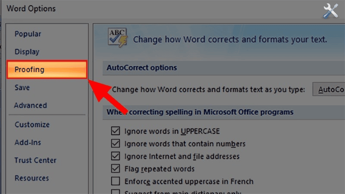Uncheck Ignore words in UPPERCASE
This screenshot has height=194, width=345.
coord(116,131)
